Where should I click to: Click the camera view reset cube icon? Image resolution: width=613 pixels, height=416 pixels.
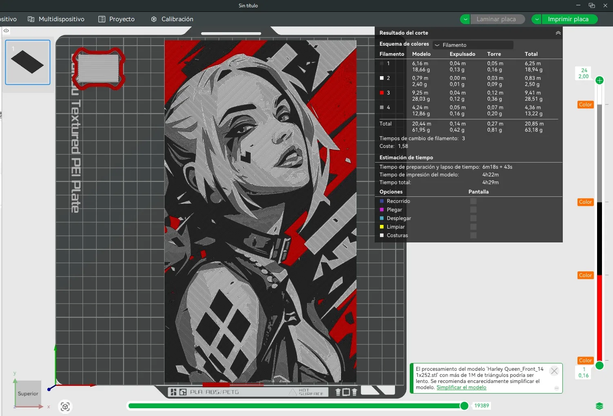tap(65, 407)
